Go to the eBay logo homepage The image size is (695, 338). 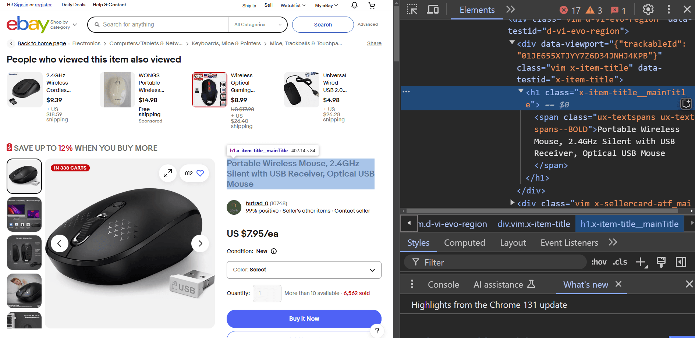point(28,24)
